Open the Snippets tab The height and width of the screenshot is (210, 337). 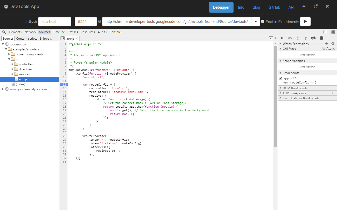coord(46,39)
